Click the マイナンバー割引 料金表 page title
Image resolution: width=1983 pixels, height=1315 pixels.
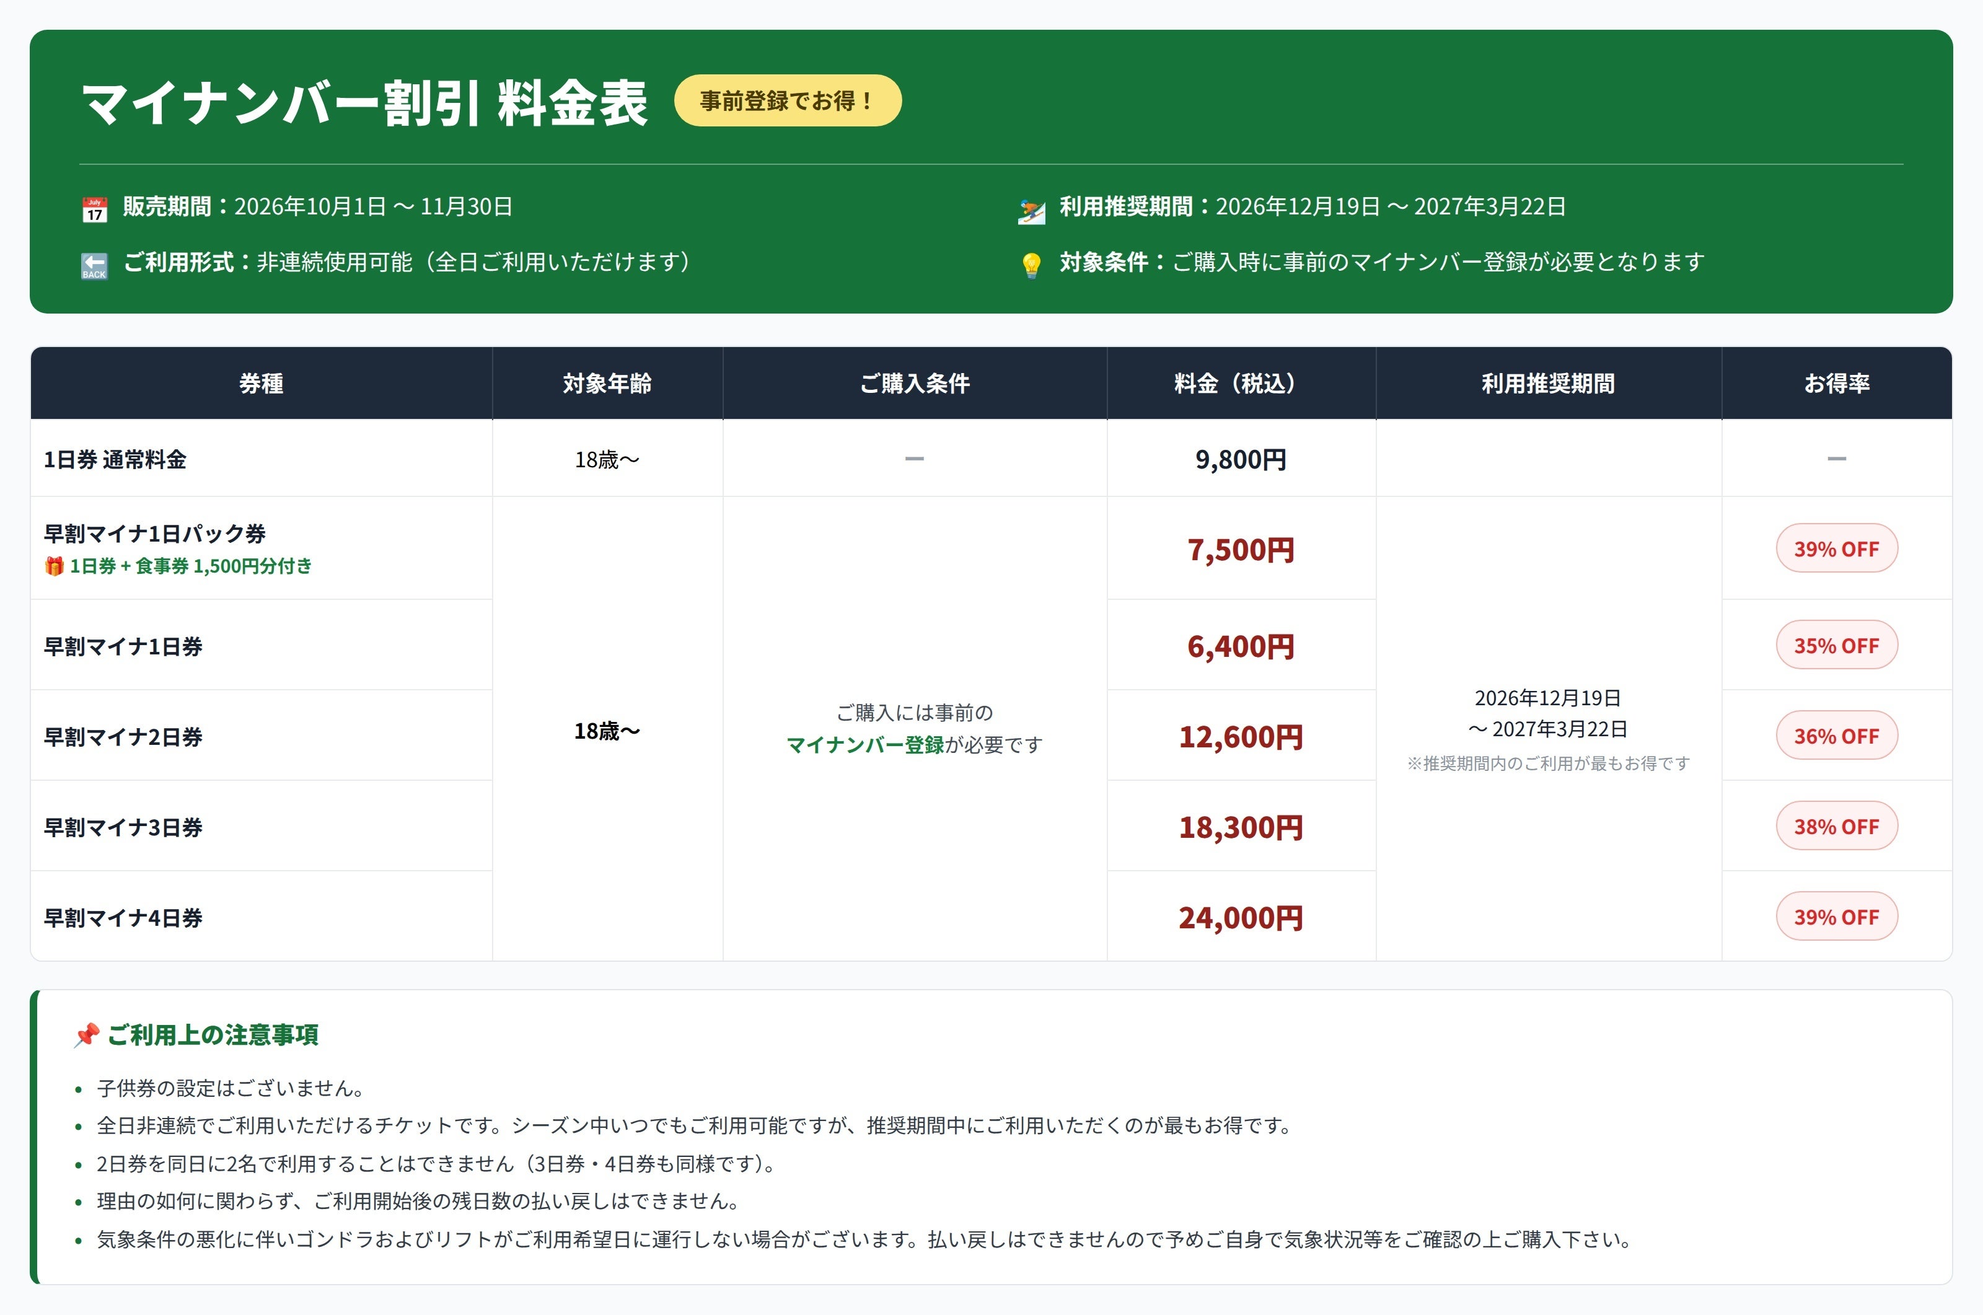(364, 104)
